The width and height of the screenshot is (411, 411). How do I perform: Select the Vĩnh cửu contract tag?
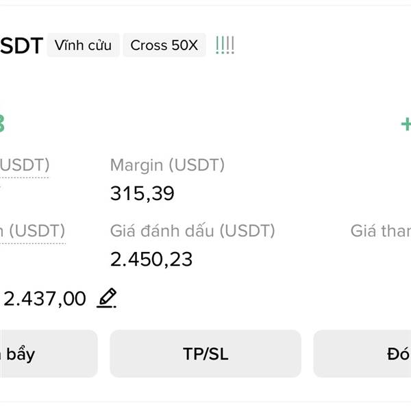tap(83, 45)
